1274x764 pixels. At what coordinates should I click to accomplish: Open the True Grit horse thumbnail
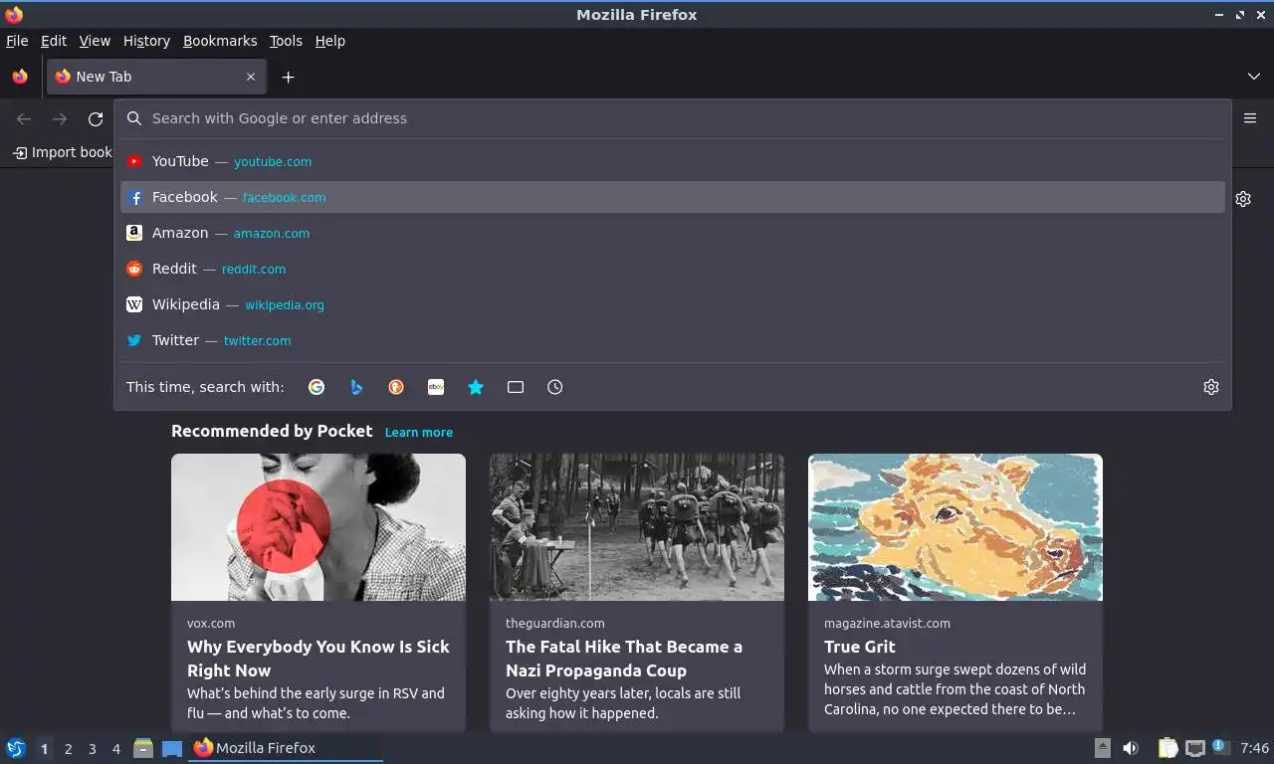tap(955, 527)
